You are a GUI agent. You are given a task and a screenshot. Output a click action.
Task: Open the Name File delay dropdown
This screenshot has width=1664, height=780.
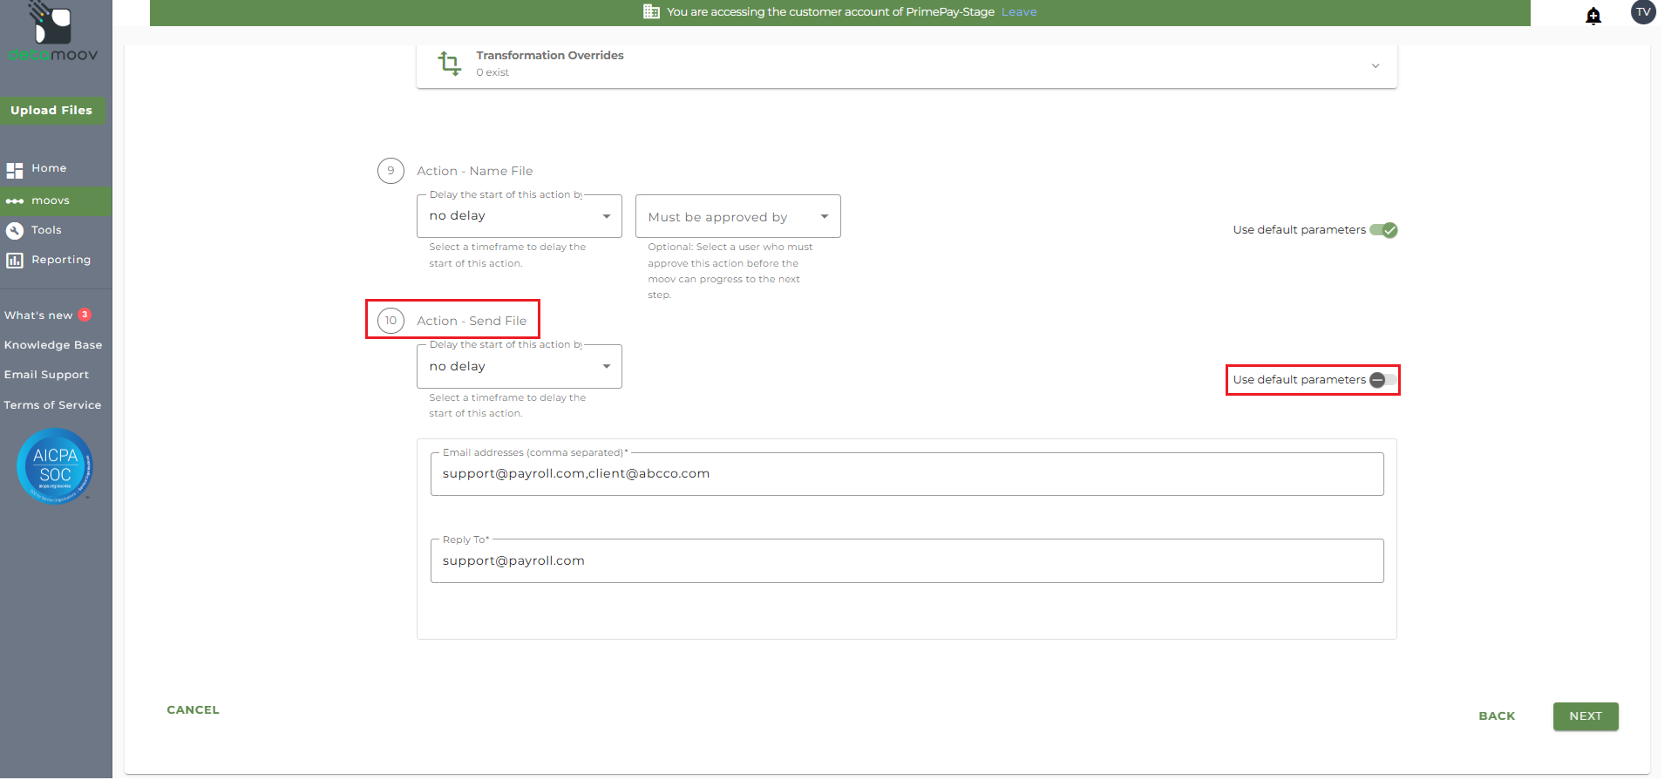[519, 216]
